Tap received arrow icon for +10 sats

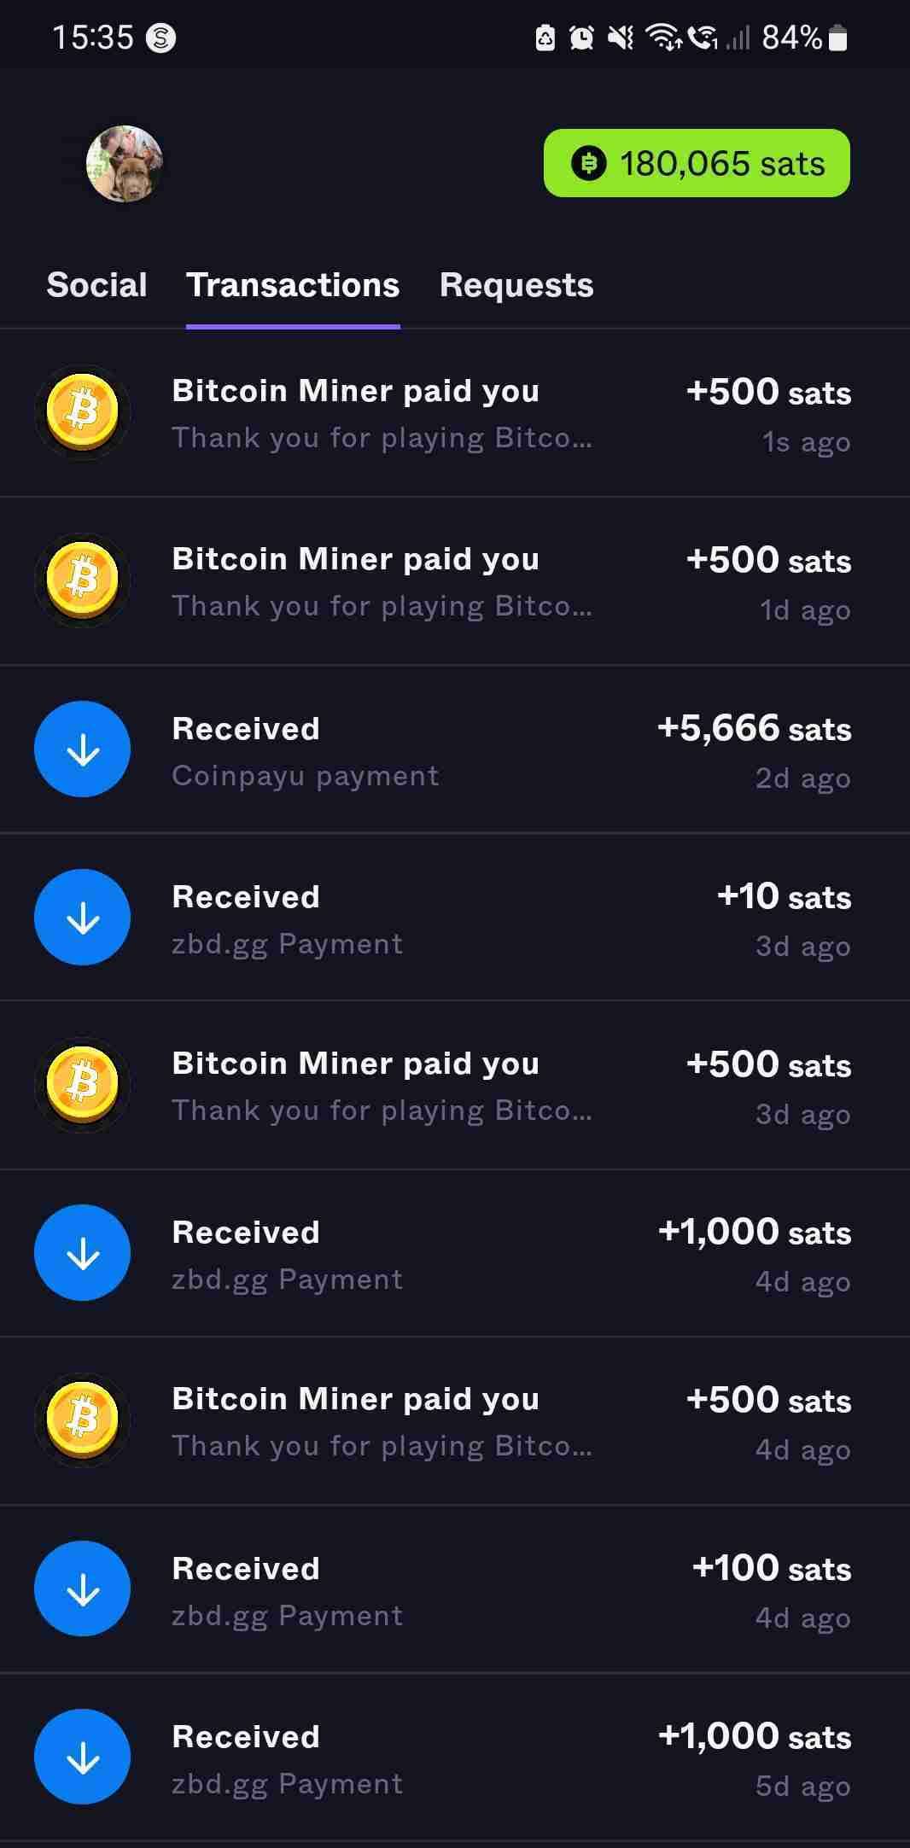[82, 917]
